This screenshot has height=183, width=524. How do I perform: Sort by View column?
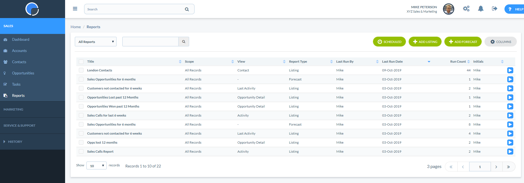tap(284, 62)
